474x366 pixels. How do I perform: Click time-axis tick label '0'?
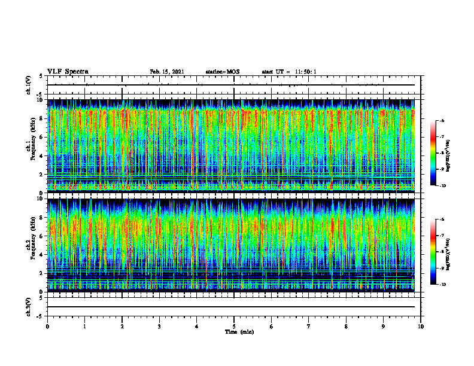[47, 327]
